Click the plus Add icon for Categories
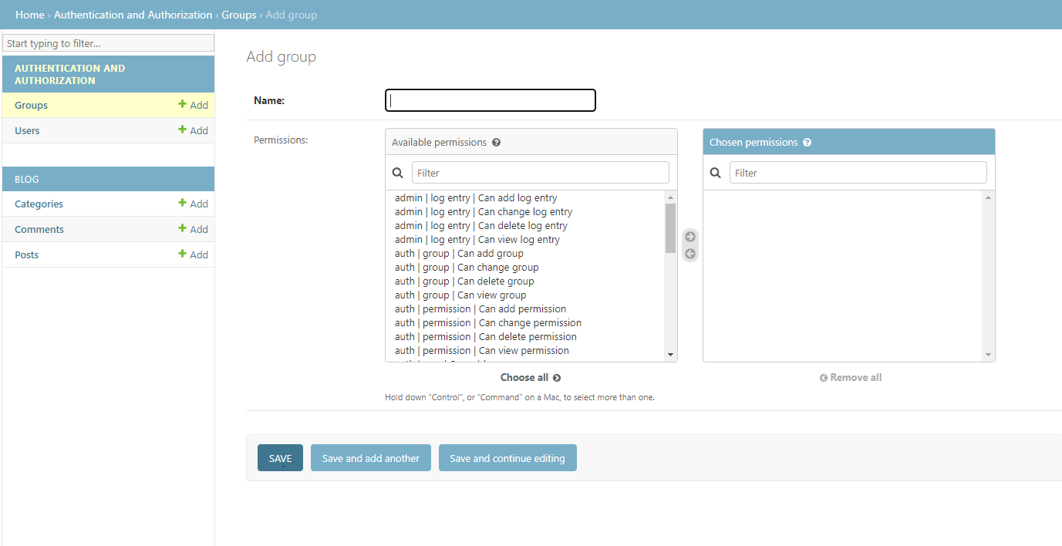The height and width of the screenshot is (546, 1062). [x=183, y=204]
